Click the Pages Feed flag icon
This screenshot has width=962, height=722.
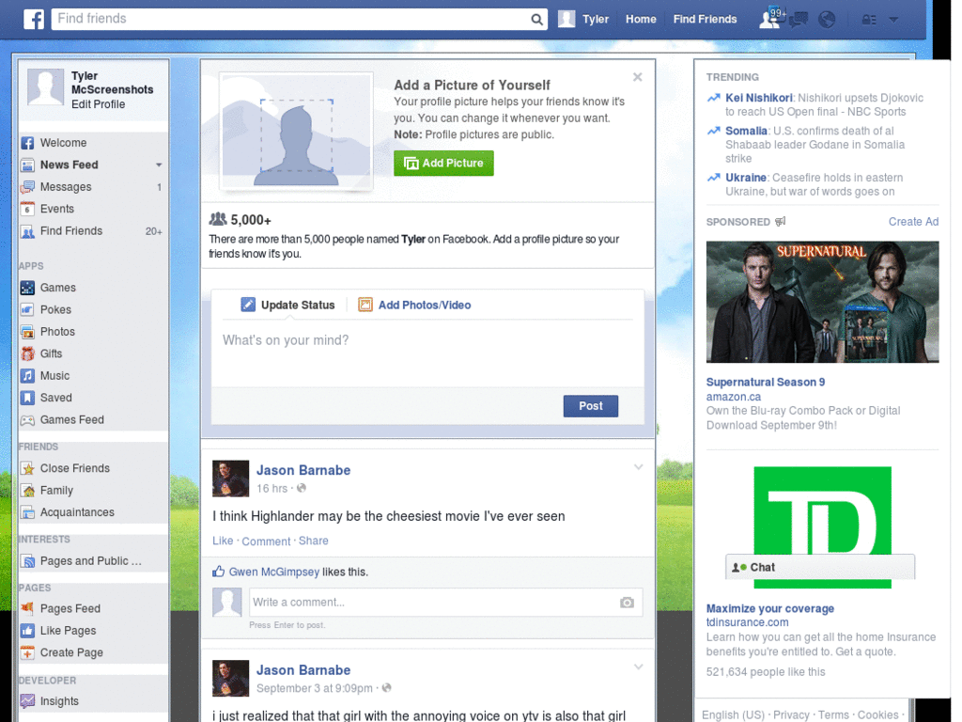pyautogui.click(x=27, y=609)
